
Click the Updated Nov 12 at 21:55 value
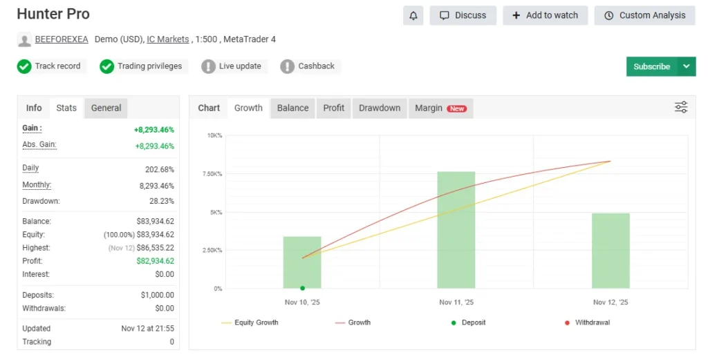click(148, 329)
